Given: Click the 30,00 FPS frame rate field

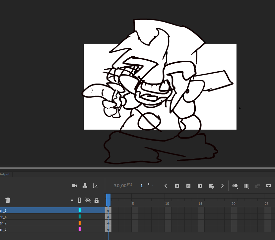Looking at the screenshot, I should [x=123, y=186].
